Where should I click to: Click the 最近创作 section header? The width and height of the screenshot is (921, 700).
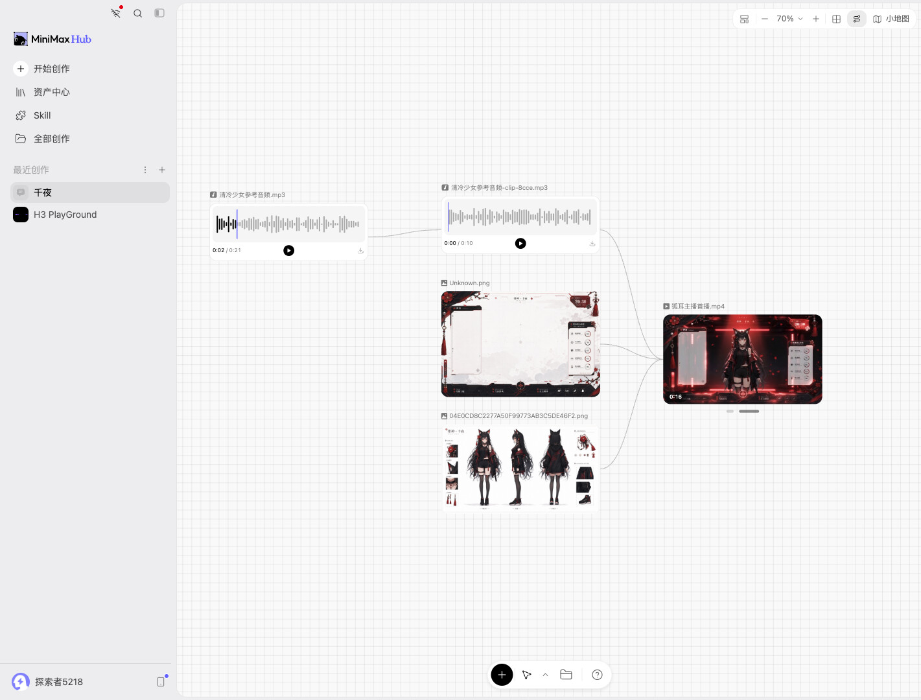pos(31,170)
